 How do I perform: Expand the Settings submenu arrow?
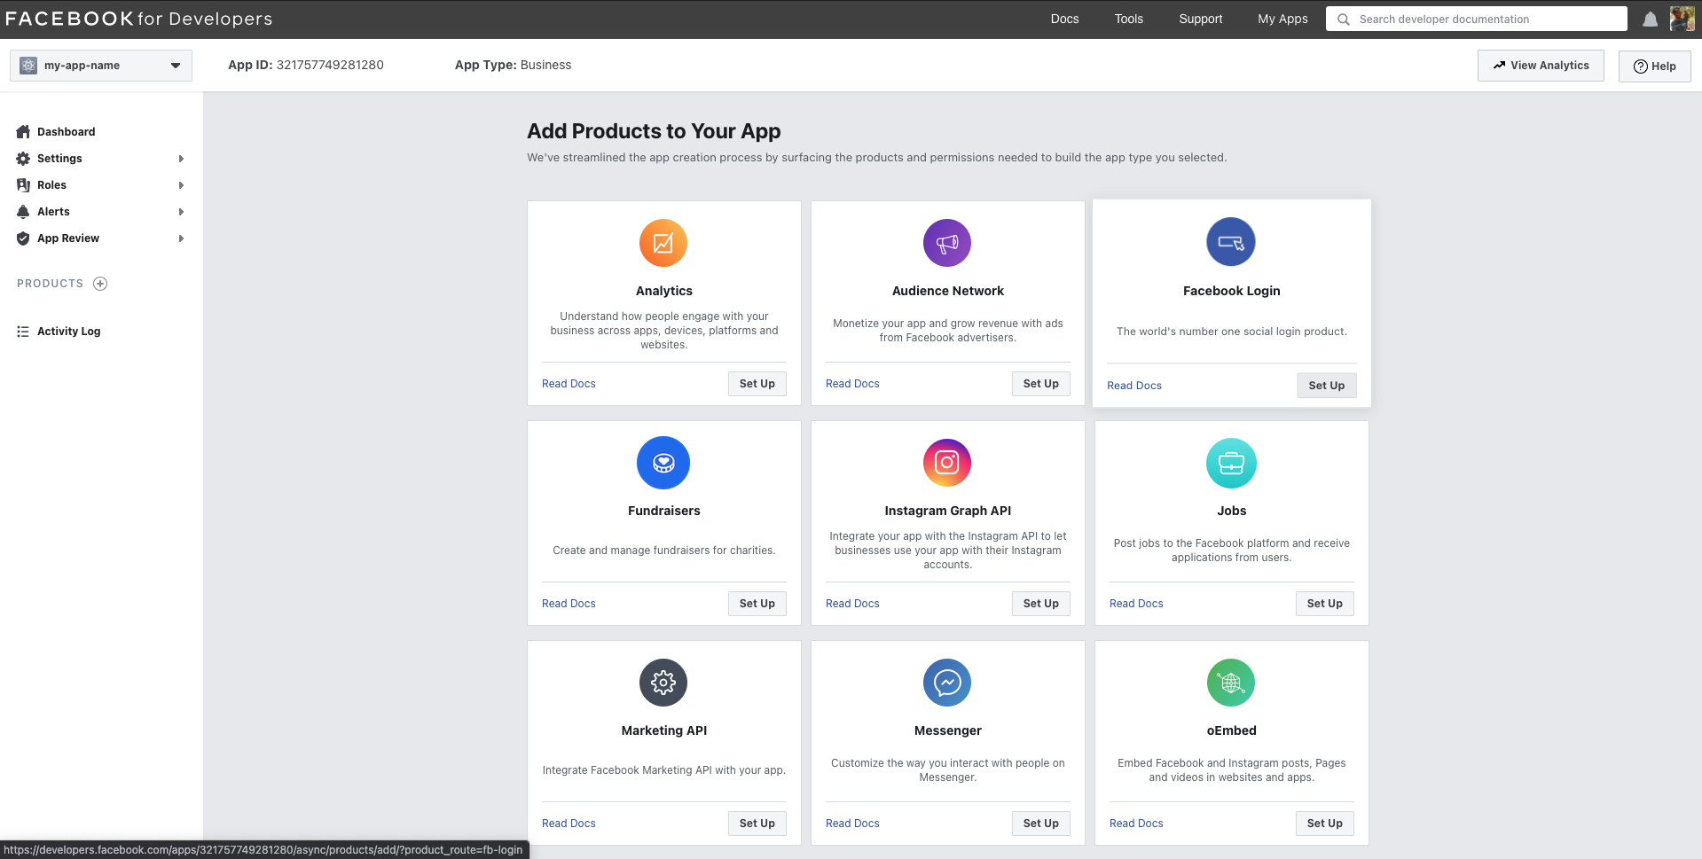[x=181, y=159]
